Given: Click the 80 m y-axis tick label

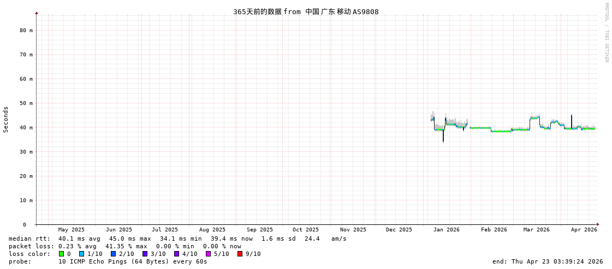Looking at the screenshot, I should [x=26, y=30].
